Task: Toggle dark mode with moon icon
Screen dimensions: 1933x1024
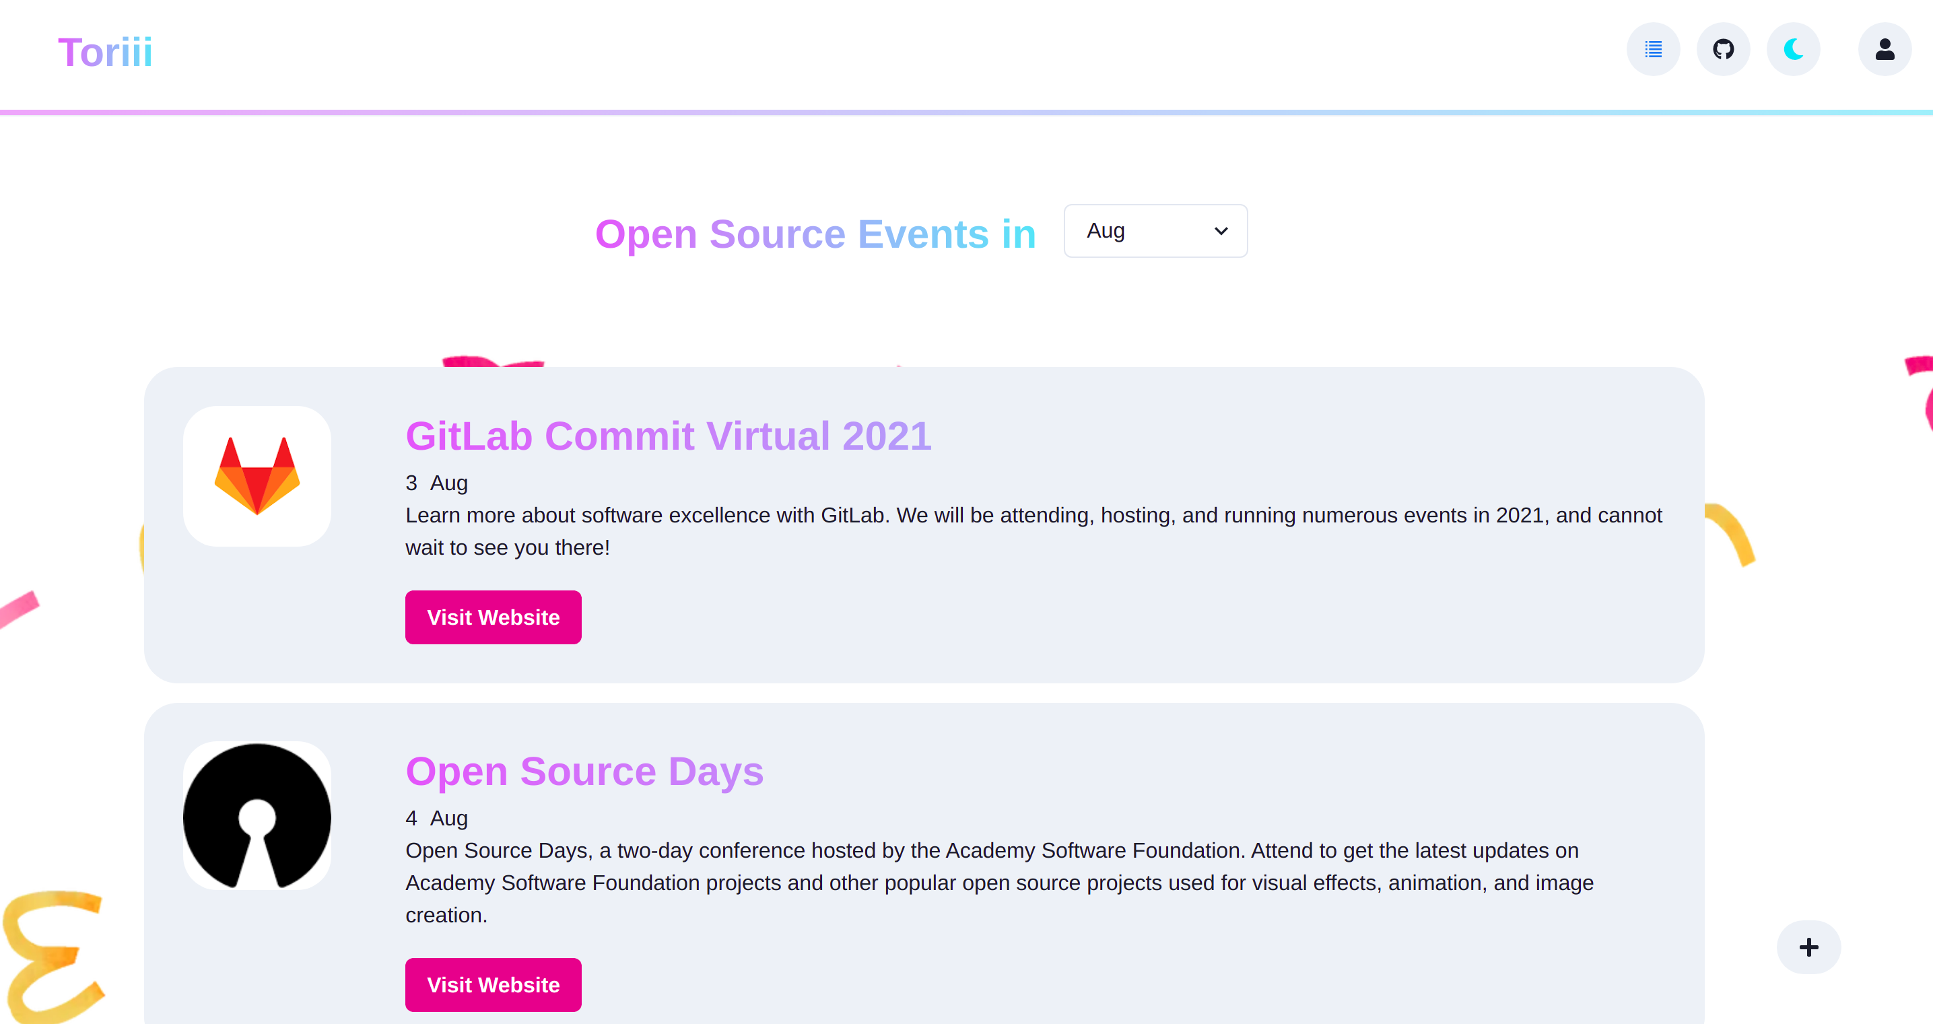Action: tap(1794, 50)
